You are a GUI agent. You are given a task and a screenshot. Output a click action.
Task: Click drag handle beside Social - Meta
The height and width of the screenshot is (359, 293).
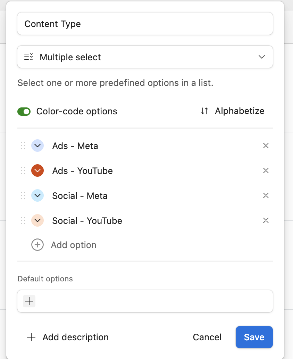pyautogui.click(x=23, y=196)
